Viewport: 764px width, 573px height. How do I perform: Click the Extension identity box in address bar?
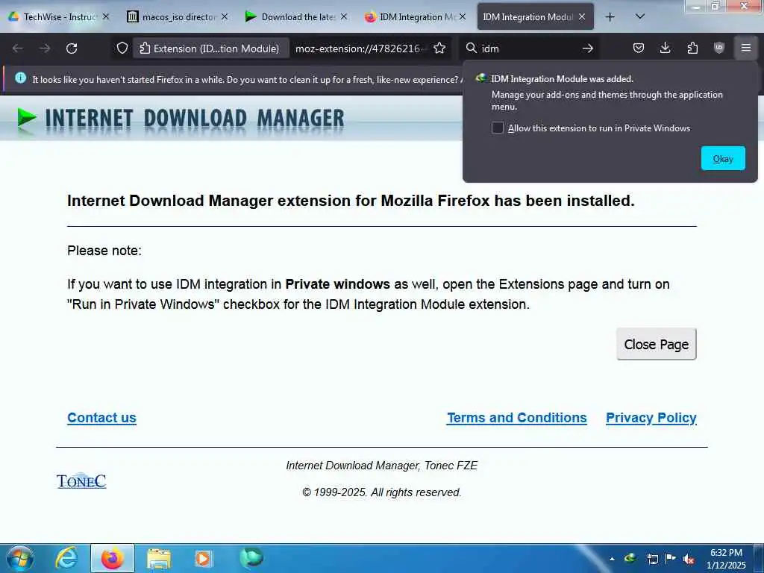point(210,48)
